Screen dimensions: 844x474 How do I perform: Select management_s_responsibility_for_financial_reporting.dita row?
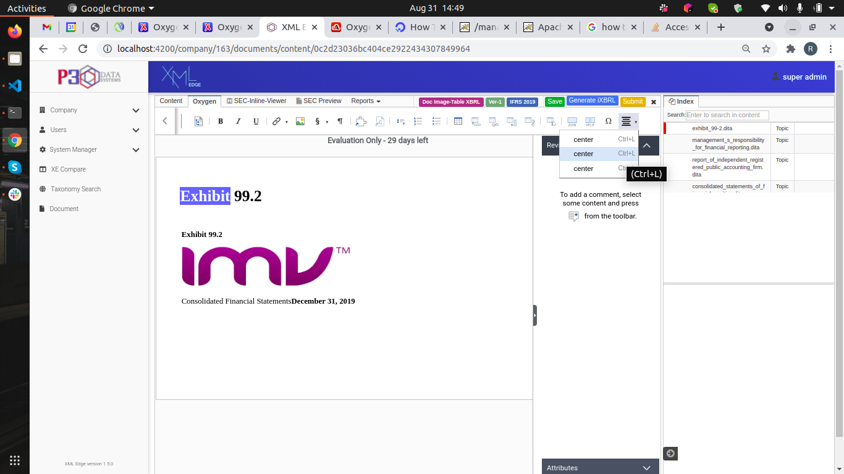749,144
